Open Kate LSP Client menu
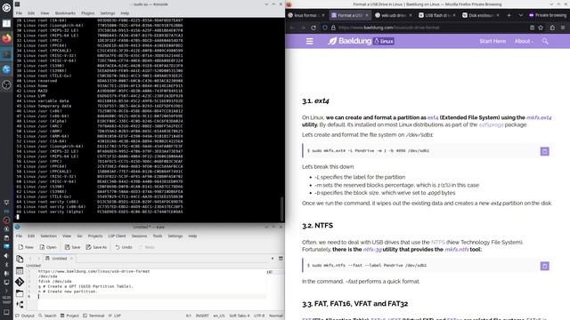Screen dimensions: 570x320 pos(117,236)
